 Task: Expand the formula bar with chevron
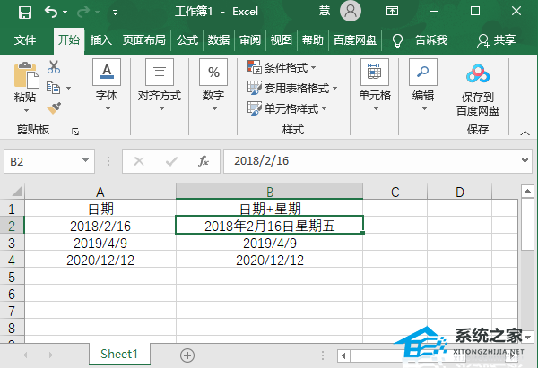click(525, 160)
